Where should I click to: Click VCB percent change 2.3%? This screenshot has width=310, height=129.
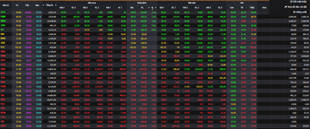[x=154, y=12]
